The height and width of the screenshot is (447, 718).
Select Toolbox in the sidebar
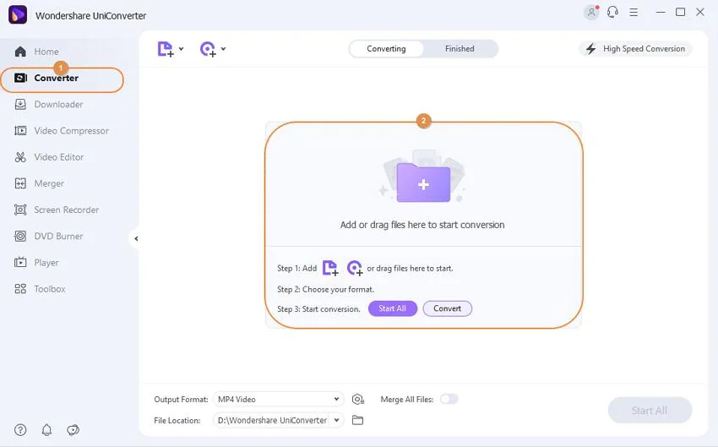pos(50,289)
